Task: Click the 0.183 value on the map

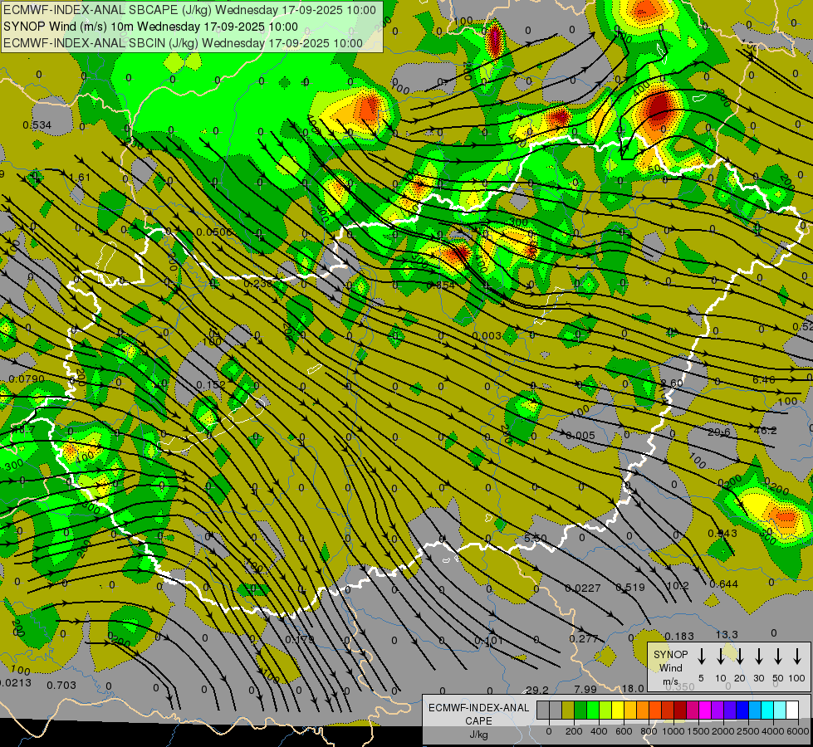Action: pyautogui.click(x=678, y=636)
